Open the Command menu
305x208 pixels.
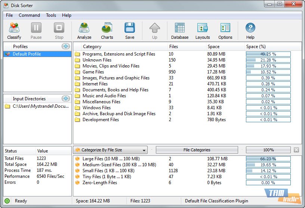click(30, 15)
